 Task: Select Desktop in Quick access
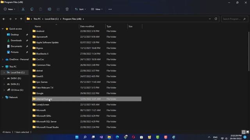coord(15,35)
